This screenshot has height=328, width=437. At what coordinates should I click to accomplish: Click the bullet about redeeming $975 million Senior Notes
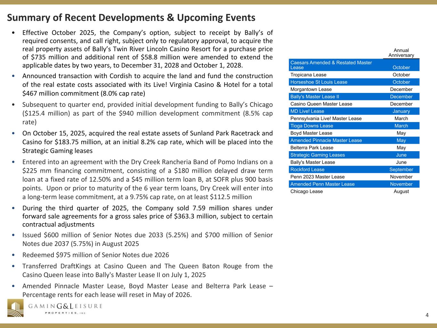click(96, 255)
